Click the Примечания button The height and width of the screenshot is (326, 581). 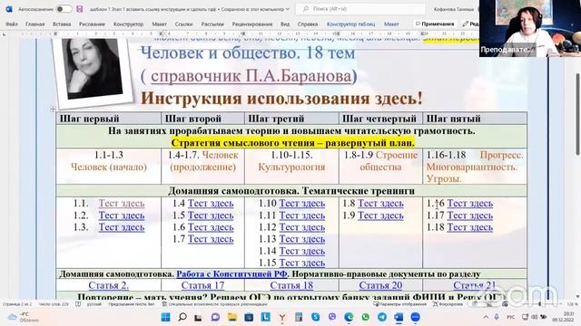pos(435,24)
